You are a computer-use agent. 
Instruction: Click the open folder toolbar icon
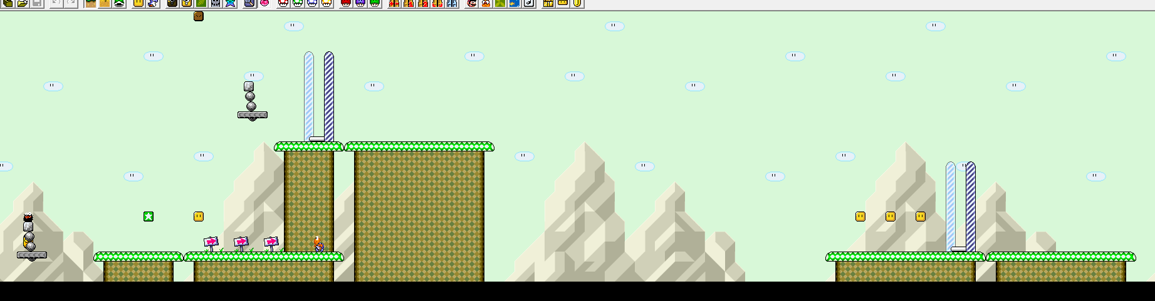click(x=23, y=3)
